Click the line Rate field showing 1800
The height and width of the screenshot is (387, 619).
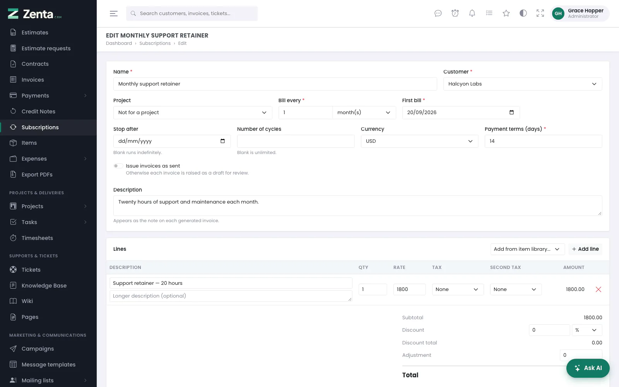tap(409, 289)
